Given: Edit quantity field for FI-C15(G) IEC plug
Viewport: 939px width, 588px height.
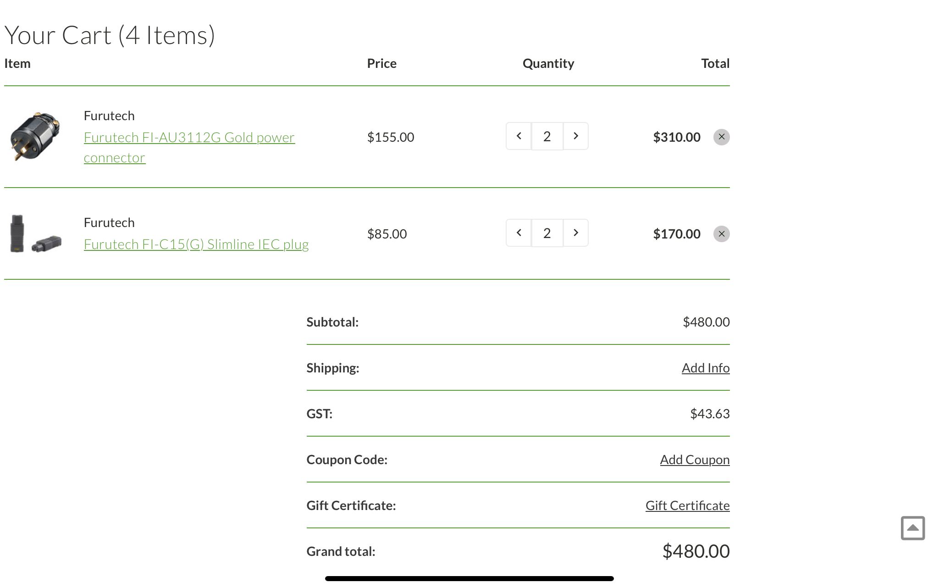Looking at the screenshot, I should [x=547, y=233].
